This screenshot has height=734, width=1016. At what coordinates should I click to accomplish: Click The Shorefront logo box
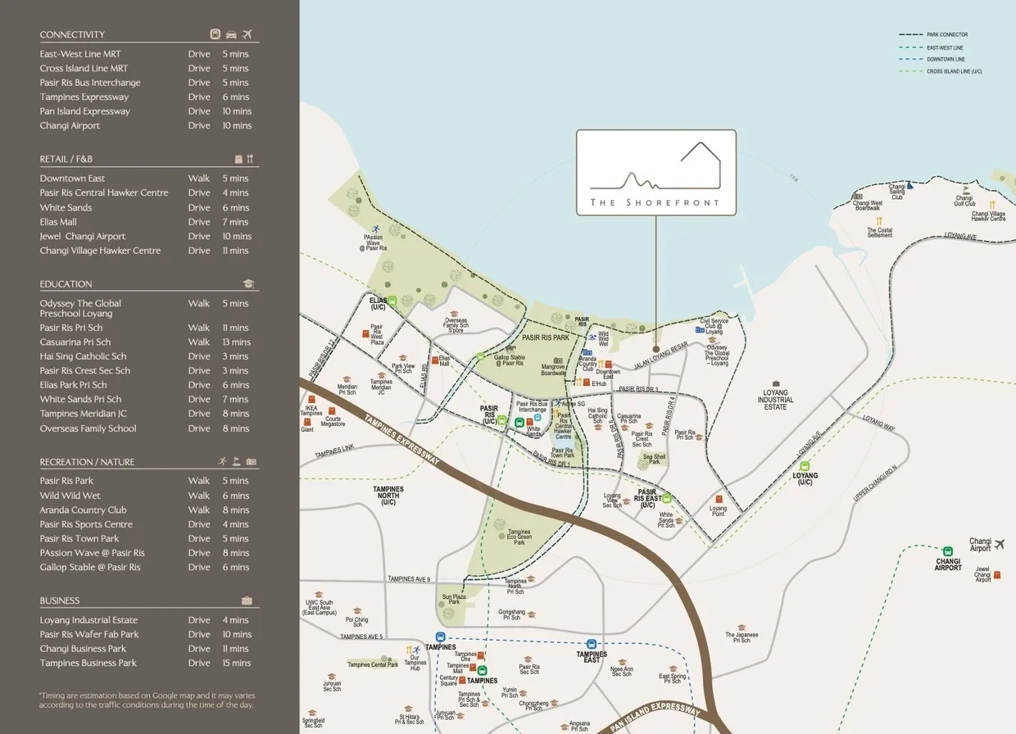[656, 173]
